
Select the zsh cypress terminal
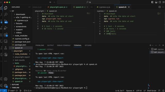[x=157, y=49]
